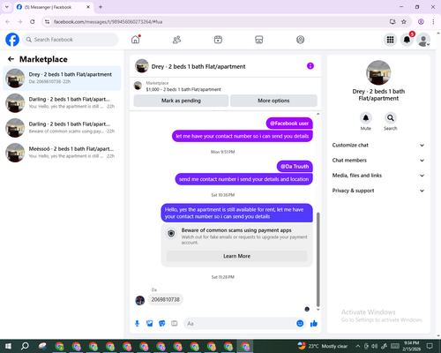Open the tab search dropdown in Chrome

(x=7, y=7)
